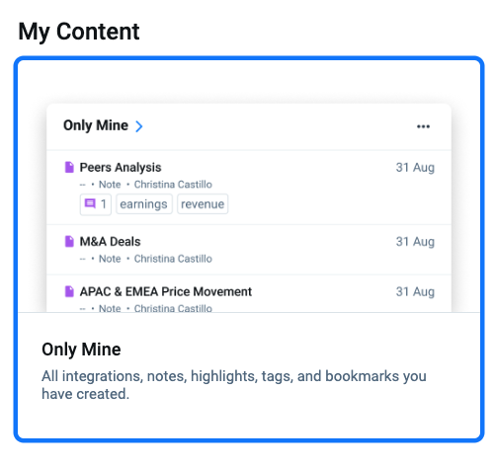
Task: Click the purple note icon beside Peers Analysis
Action: point(69,167)
